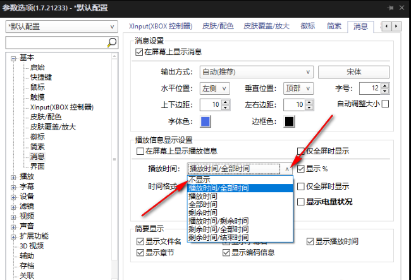
Task: Pick the blue 字体色 color swatch
Action: pyautogui.click(x=205, y=121)
